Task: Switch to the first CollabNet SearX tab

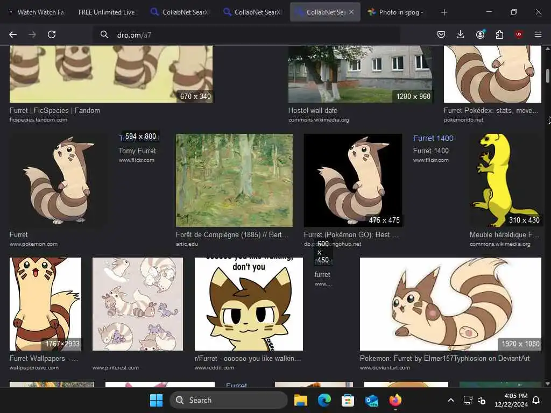Action: tap(181, 12)
